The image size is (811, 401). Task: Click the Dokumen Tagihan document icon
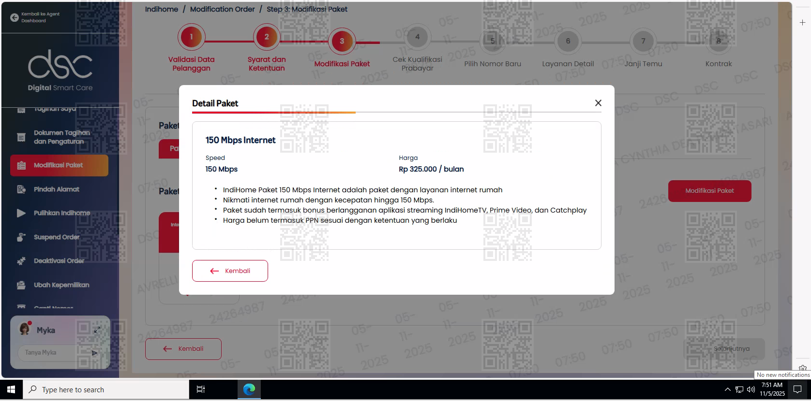click(x=21, y=137)
